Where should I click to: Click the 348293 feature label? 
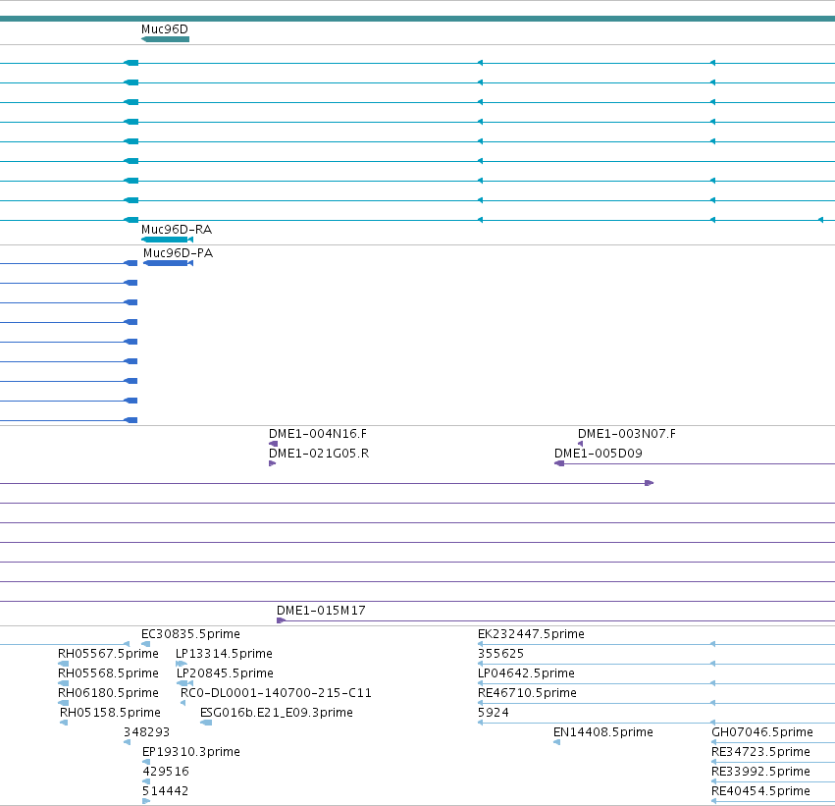pos(146,732)
